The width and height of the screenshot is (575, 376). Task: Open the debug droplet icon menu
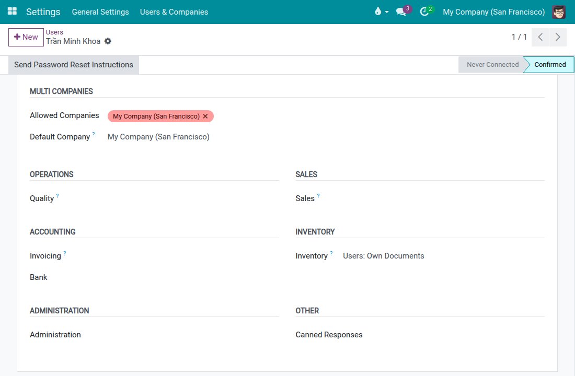click(382, 11)
